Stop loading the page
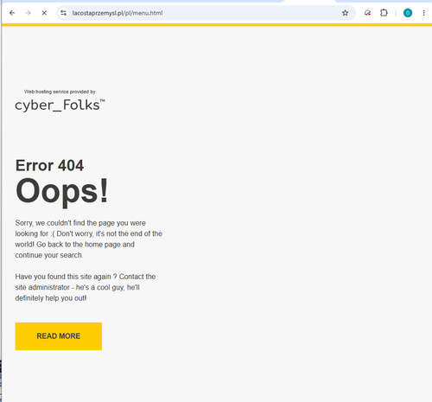 tap(44, 13)
